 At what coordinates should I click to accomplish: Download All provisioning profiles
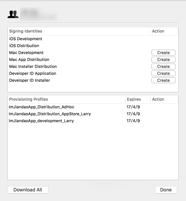(28, 190)
